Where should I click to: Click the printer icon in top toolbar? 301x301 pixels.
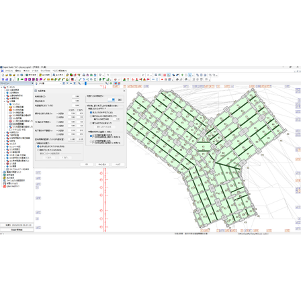click(x=84, y=75)
